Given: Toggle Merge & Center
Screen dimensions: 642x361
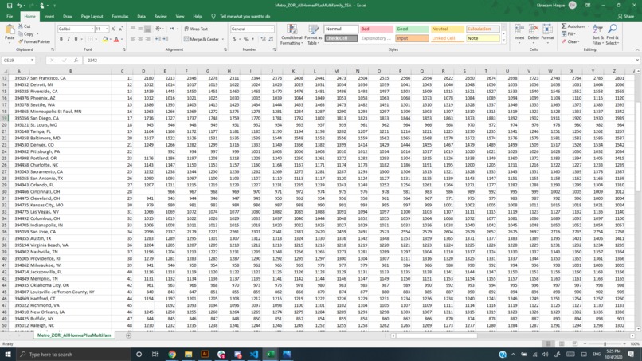Looking at the screenshot, I should (x=202, y=39).
